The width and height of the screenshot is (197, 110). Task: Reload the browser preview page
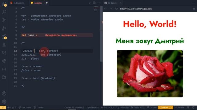pyautogui.click(x=116, y=9)
